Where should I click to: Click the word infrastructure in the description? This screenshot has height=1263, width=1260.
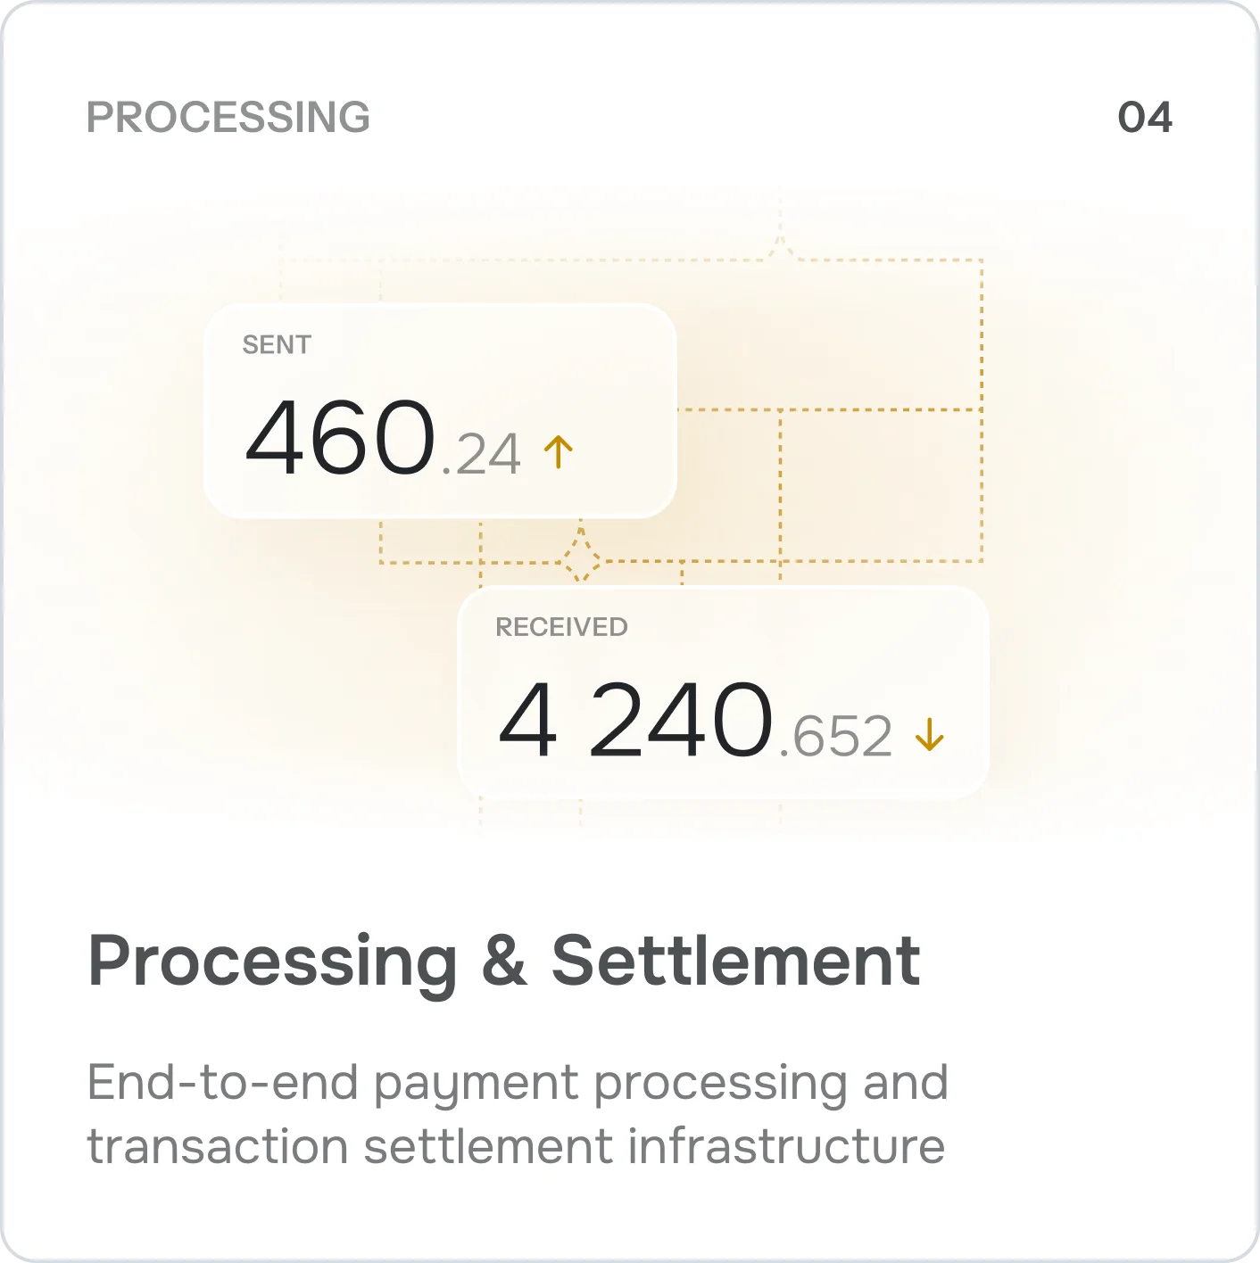[x=786, y=1147]
